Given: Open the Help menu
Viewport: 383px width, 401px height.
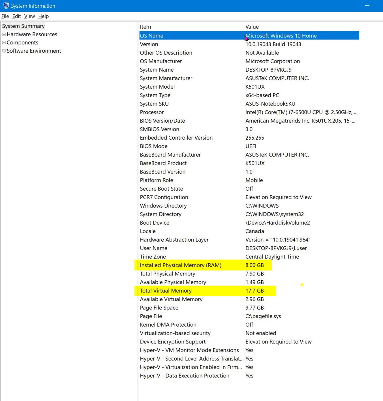Looking at the screenshot, I should (x=43, y=16).
